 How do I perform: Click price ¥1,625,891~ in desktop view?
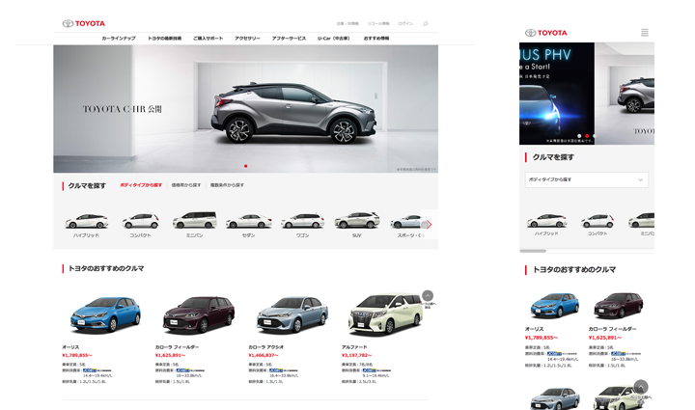(x=170, y=355)
